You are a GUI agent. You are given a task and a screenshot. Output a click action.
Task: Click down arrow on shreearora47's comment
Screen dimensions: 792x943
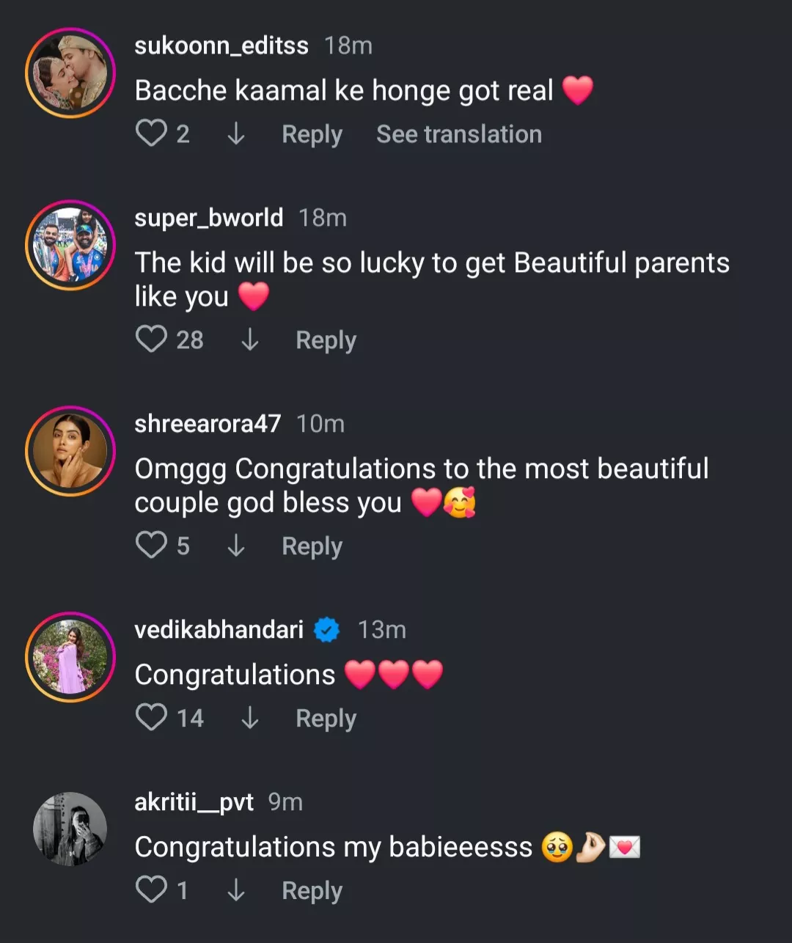235,546
